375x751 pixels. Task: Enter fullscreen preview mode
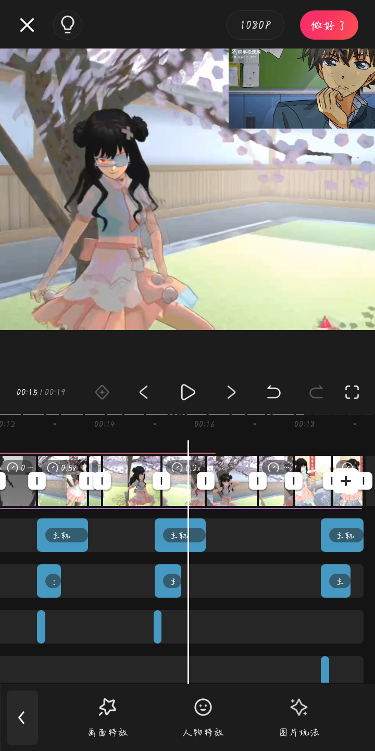(x=352, y=392)
